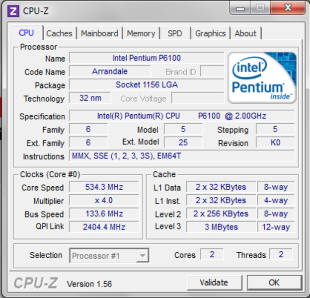310x298 pixels.
Task: Click the Specification field with P6100 @ 2.00GHz
Action: [182, 116]
